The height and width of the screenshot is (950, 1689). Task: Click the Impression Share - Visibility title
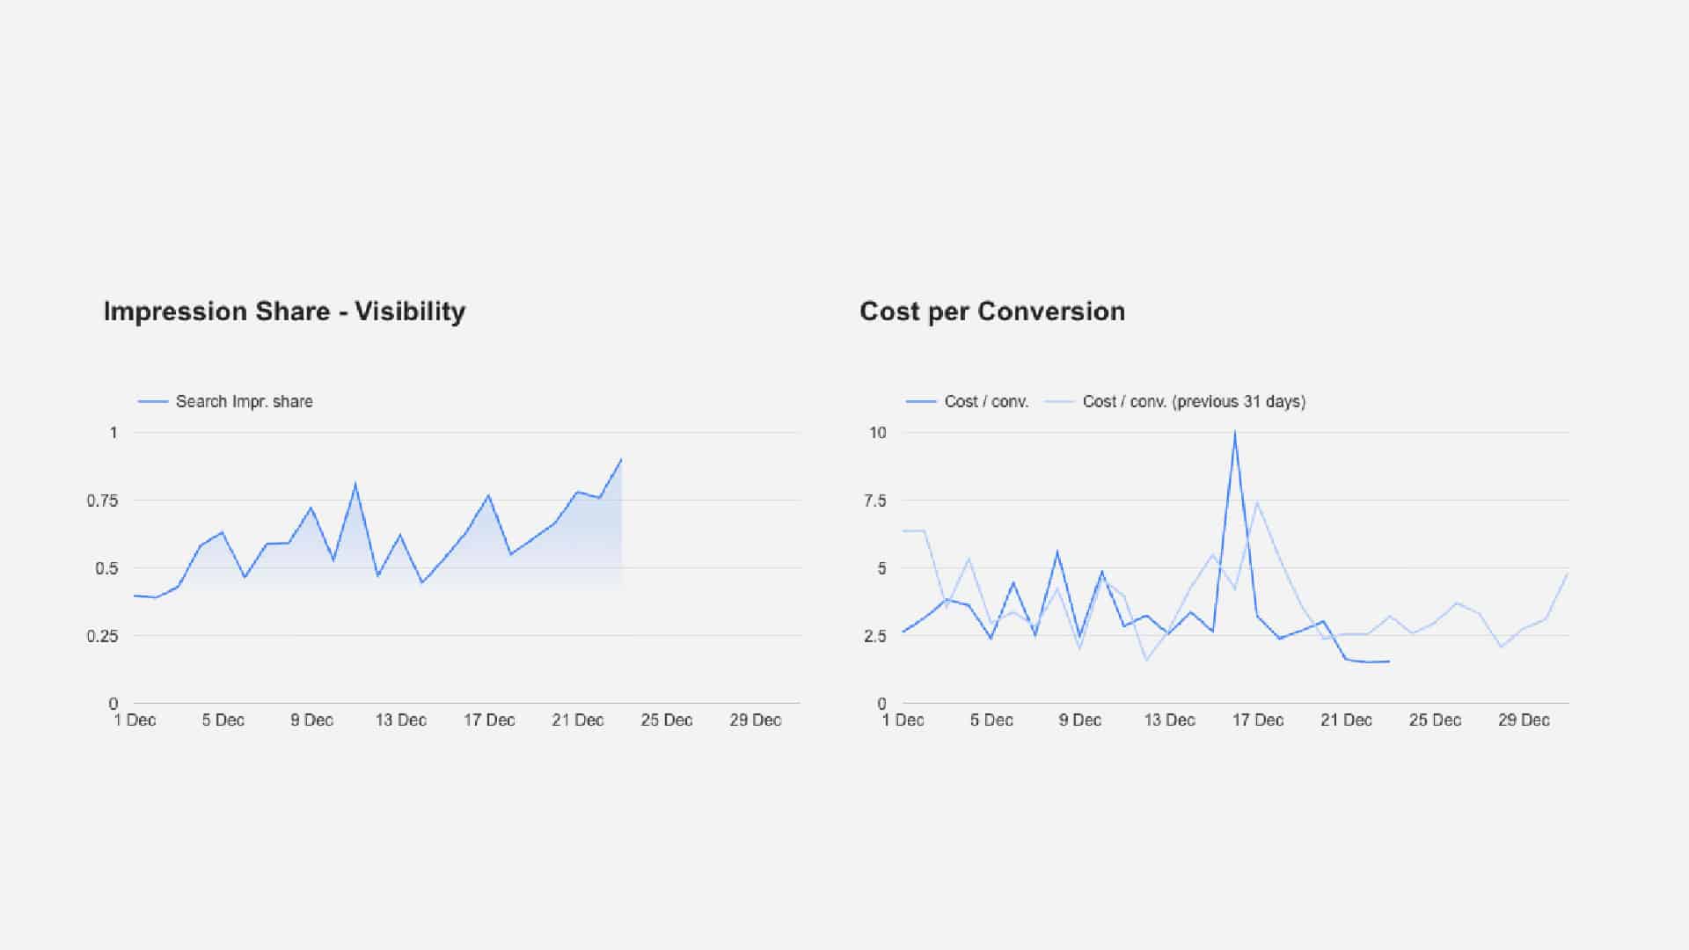tap(284, 311)
